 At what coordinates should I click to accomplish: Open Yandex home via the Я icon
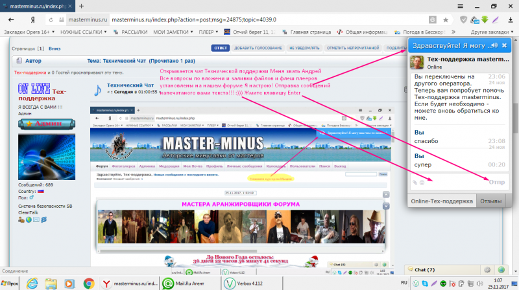33,20
